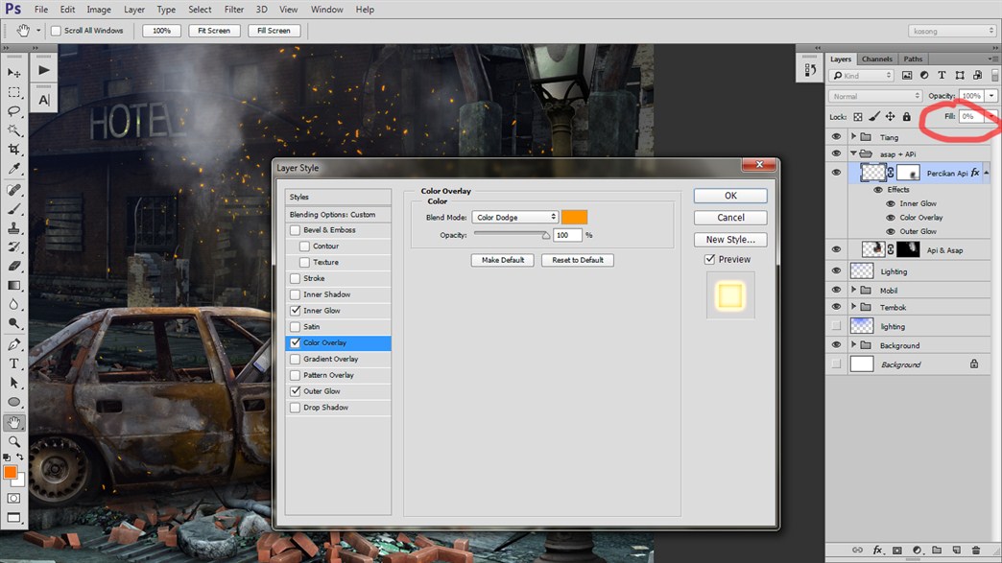Click the Fit Screen button
Viewport: 1002px width, 563px height.
(214, 31)
